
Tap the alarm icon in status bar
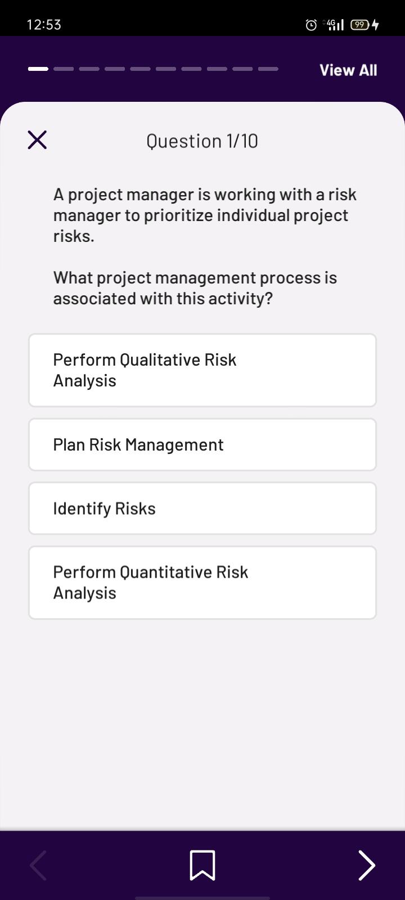click(x=311, y=25)
